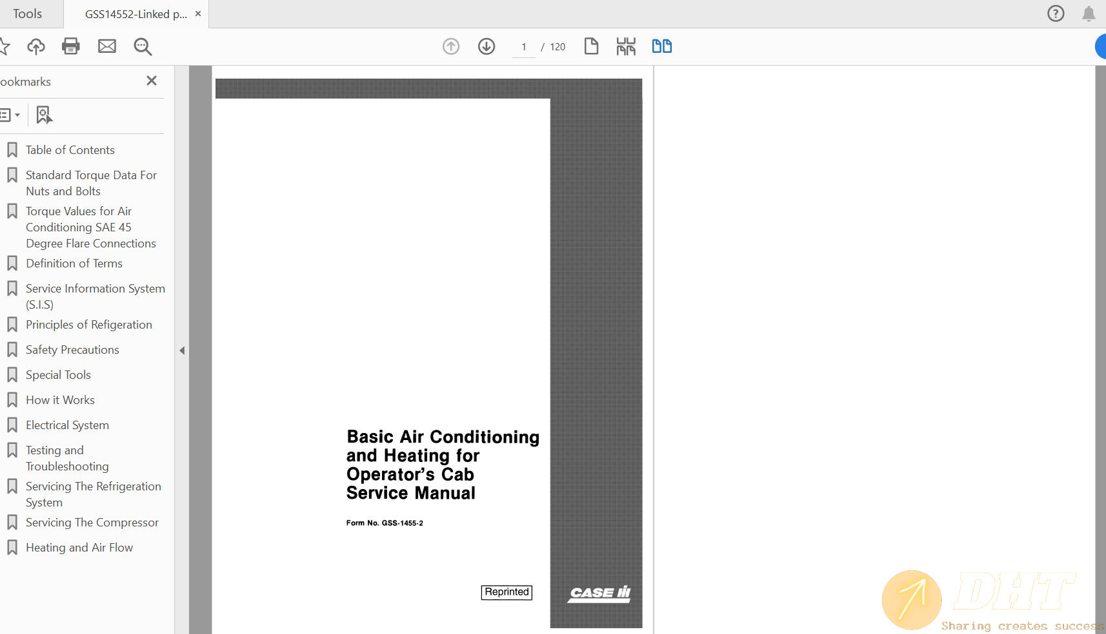Close the Bookmarks panel
The image size is (1106, 634).
152,81
